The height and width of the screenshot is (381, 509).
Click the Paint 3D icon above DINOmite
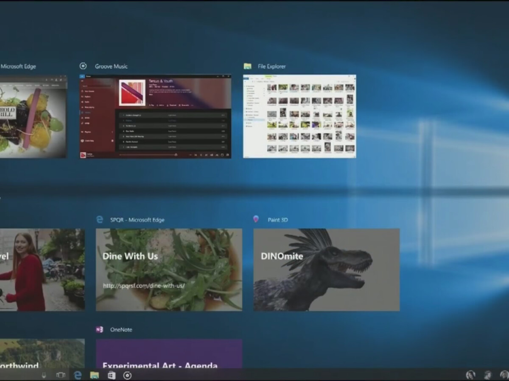coord(256,219)
